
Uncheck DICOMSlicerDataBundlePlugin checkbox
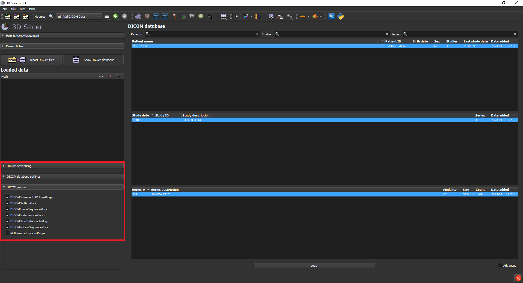(x=7, y=221)
